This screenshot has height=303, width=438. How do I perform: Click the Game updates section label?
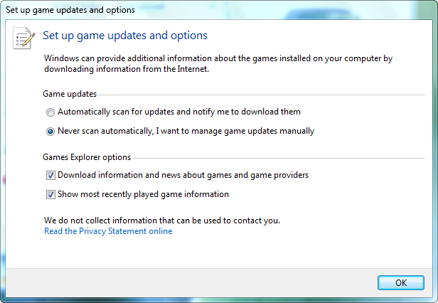coord(70,94)
